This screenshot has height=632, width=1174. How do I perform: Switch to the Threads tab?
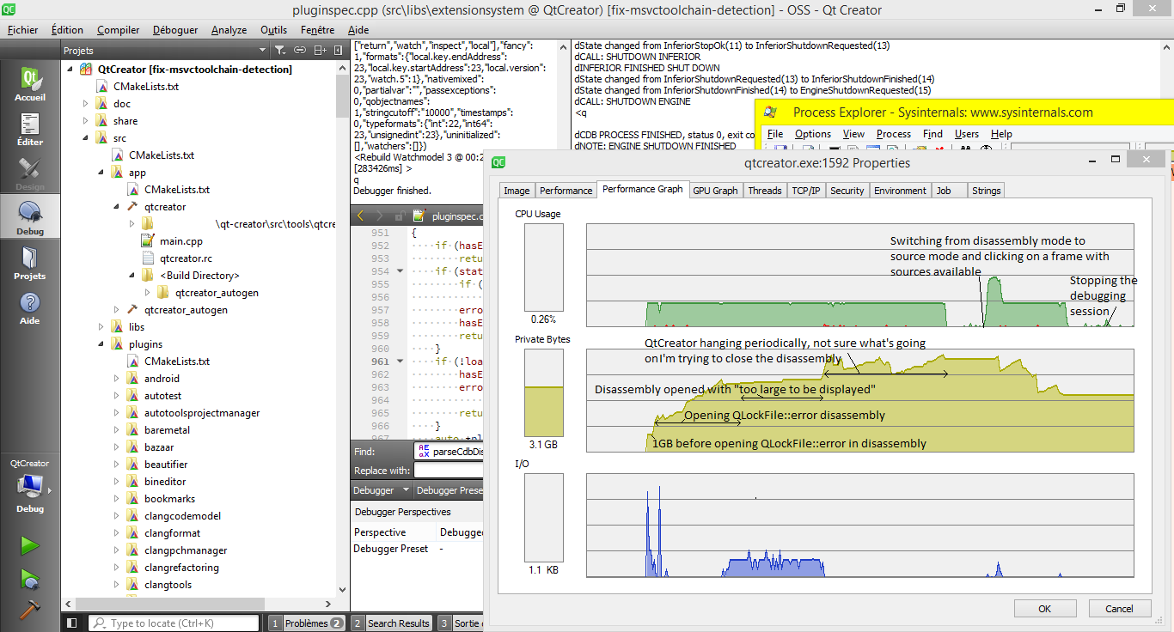coord(764,191)
